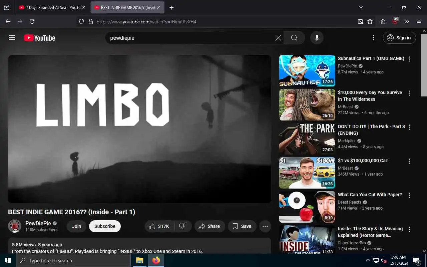
Task: Open options menu for $100,000,000 Car video
Action: pyautogui.click(x=409, y=161)
